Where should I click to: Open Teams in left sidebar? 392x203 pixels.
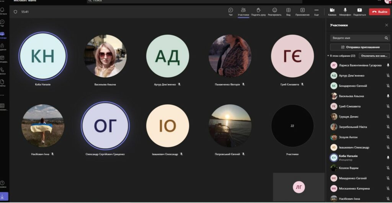[x=3, y=35]
